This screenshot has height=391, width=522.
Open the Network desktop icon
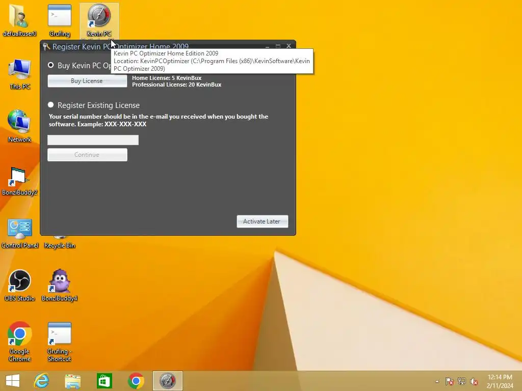(x=19, y=126)
